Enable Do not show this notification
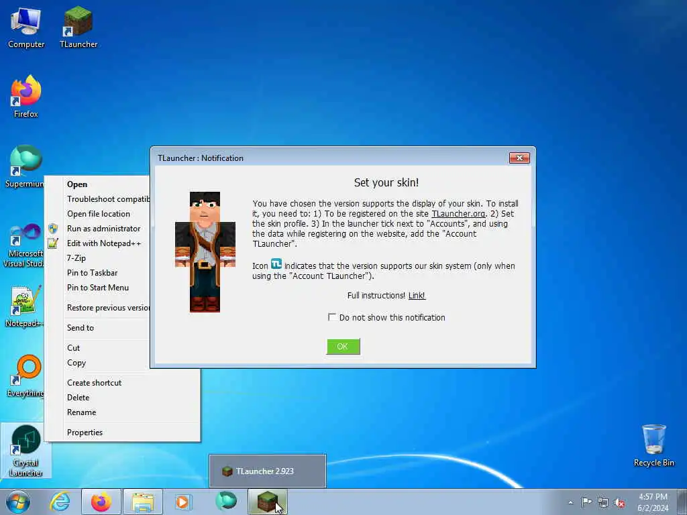The image size is (687, 515). [x=332, y=317]
